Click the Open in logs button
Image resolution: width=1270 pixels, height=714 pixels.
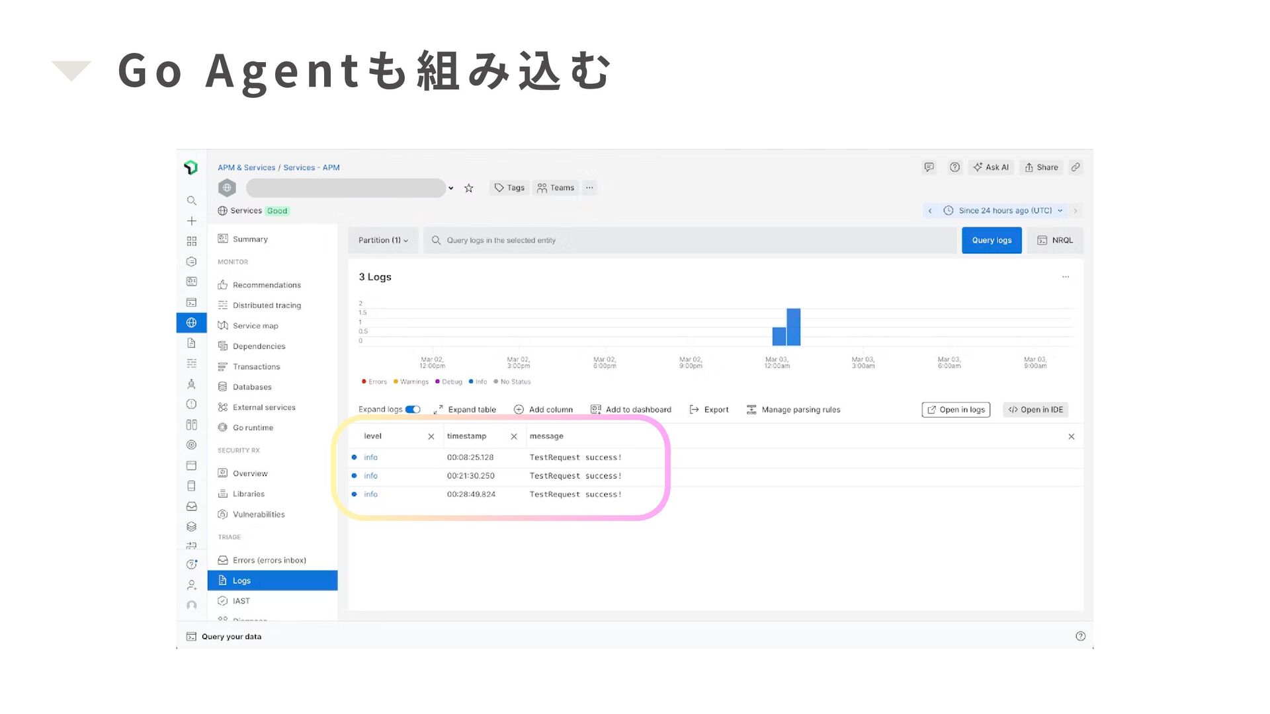(956, 410)
